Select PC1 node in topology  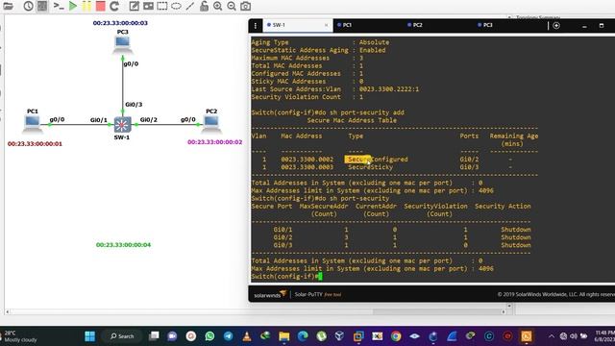coord(32,124)
